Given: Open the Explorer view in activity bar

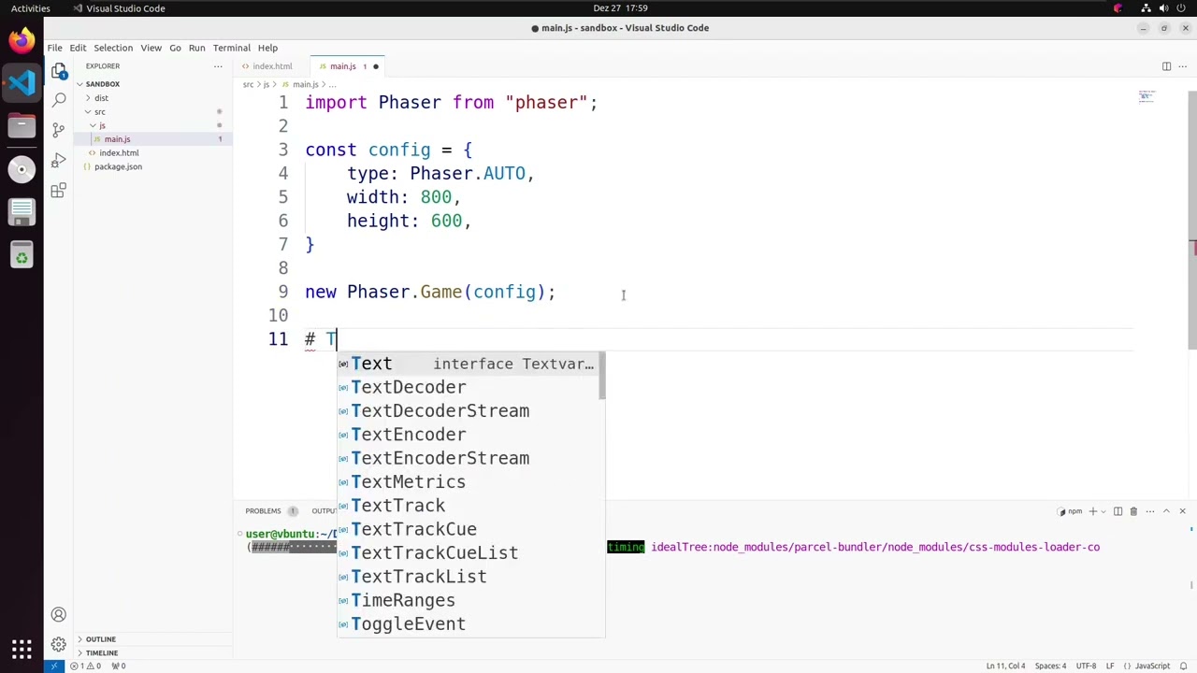Looking at the screenshot, I should coord(59,71).
